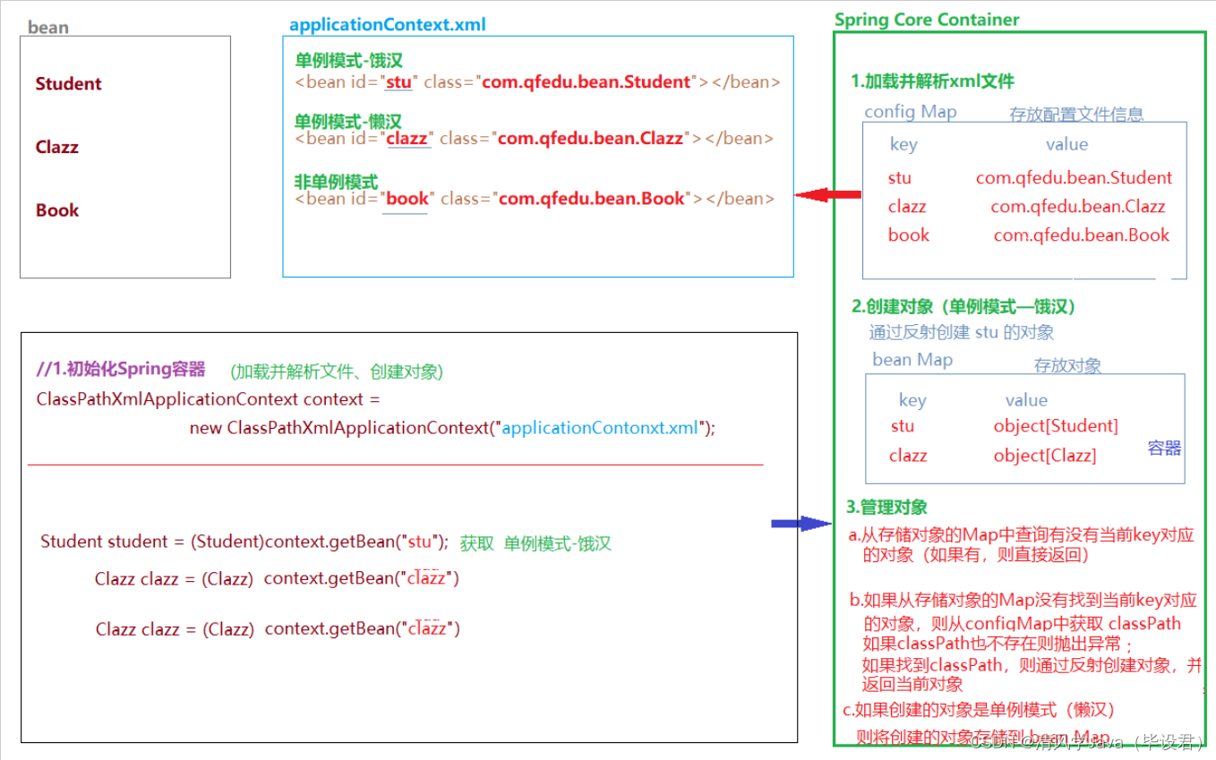1216x760 pixels.
Task: Click the "存放配置文件信息" caption
Action: coord(1076,115)
